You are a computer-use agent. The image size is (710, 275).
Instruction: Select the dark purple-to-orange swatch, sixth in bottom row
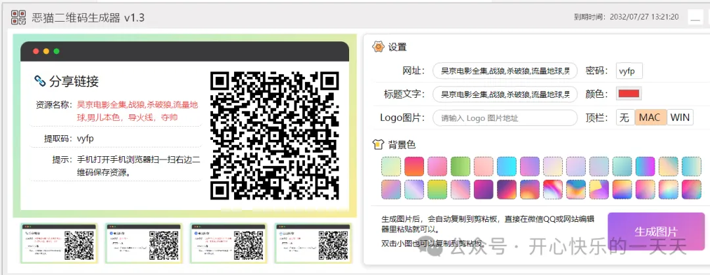(507, 190)
